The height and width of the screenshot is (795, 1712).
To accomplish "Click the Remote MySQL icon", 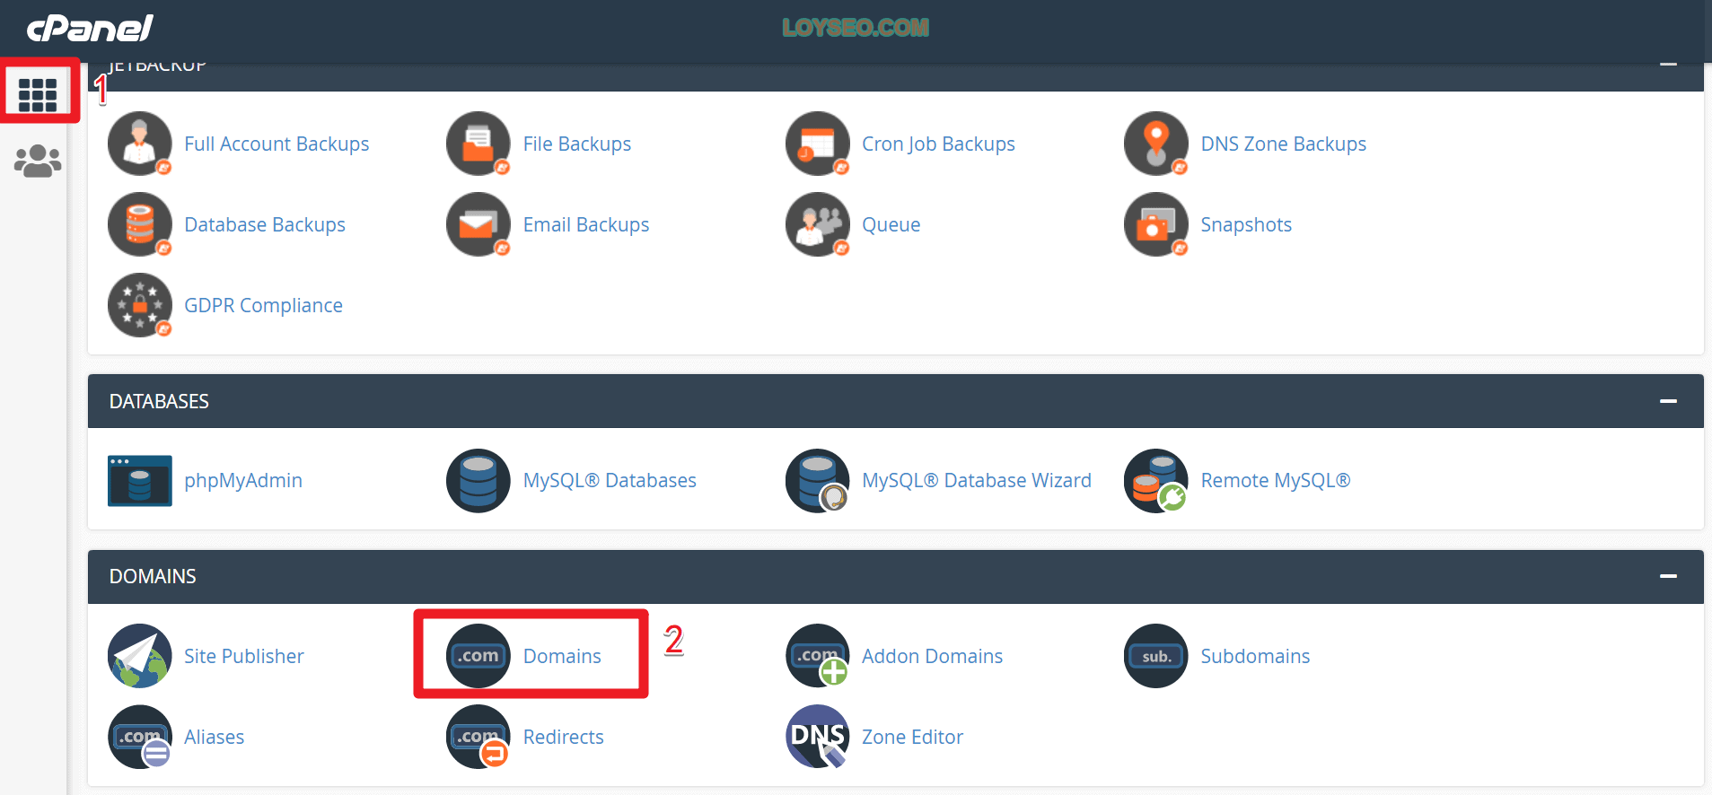I will (1156, 481).
